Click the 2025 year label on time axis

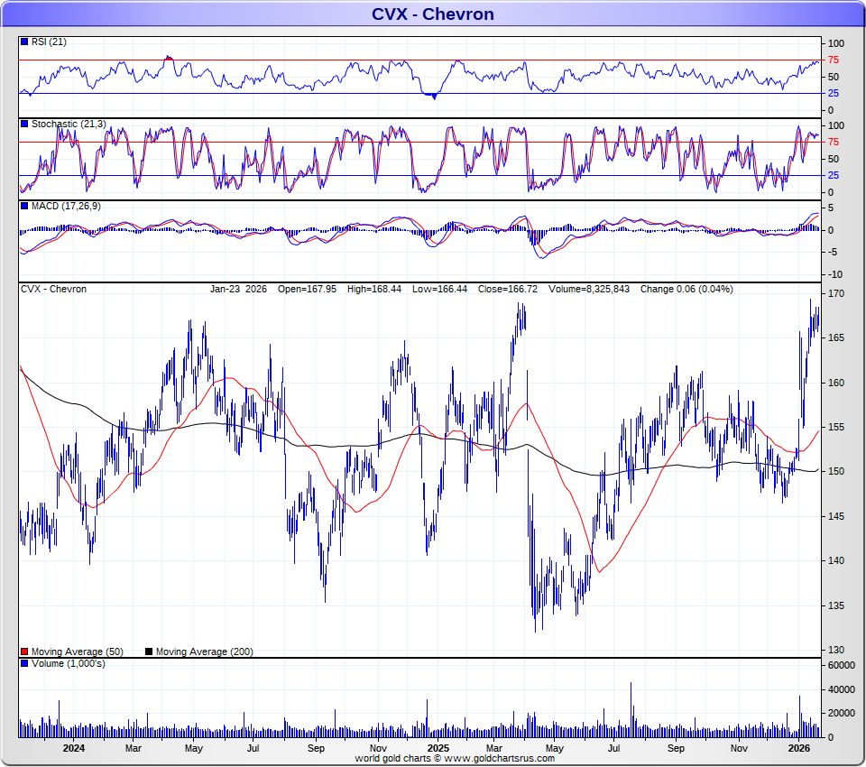coord(438,748)
